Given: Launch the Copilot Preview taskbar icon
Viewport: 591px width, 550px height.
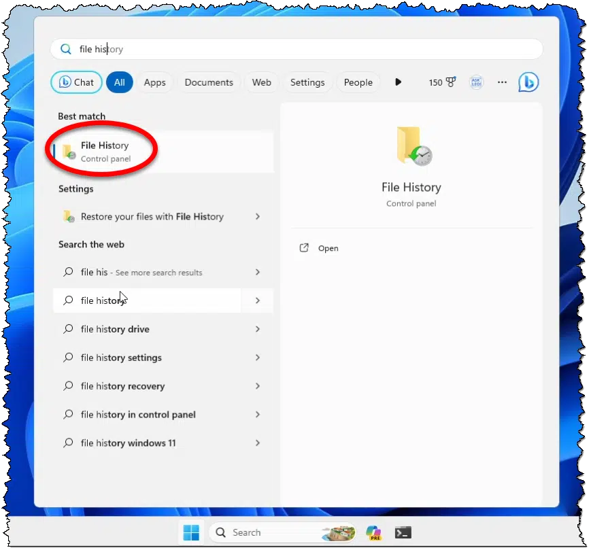Looking at the screenshot, I should point(373,532).
